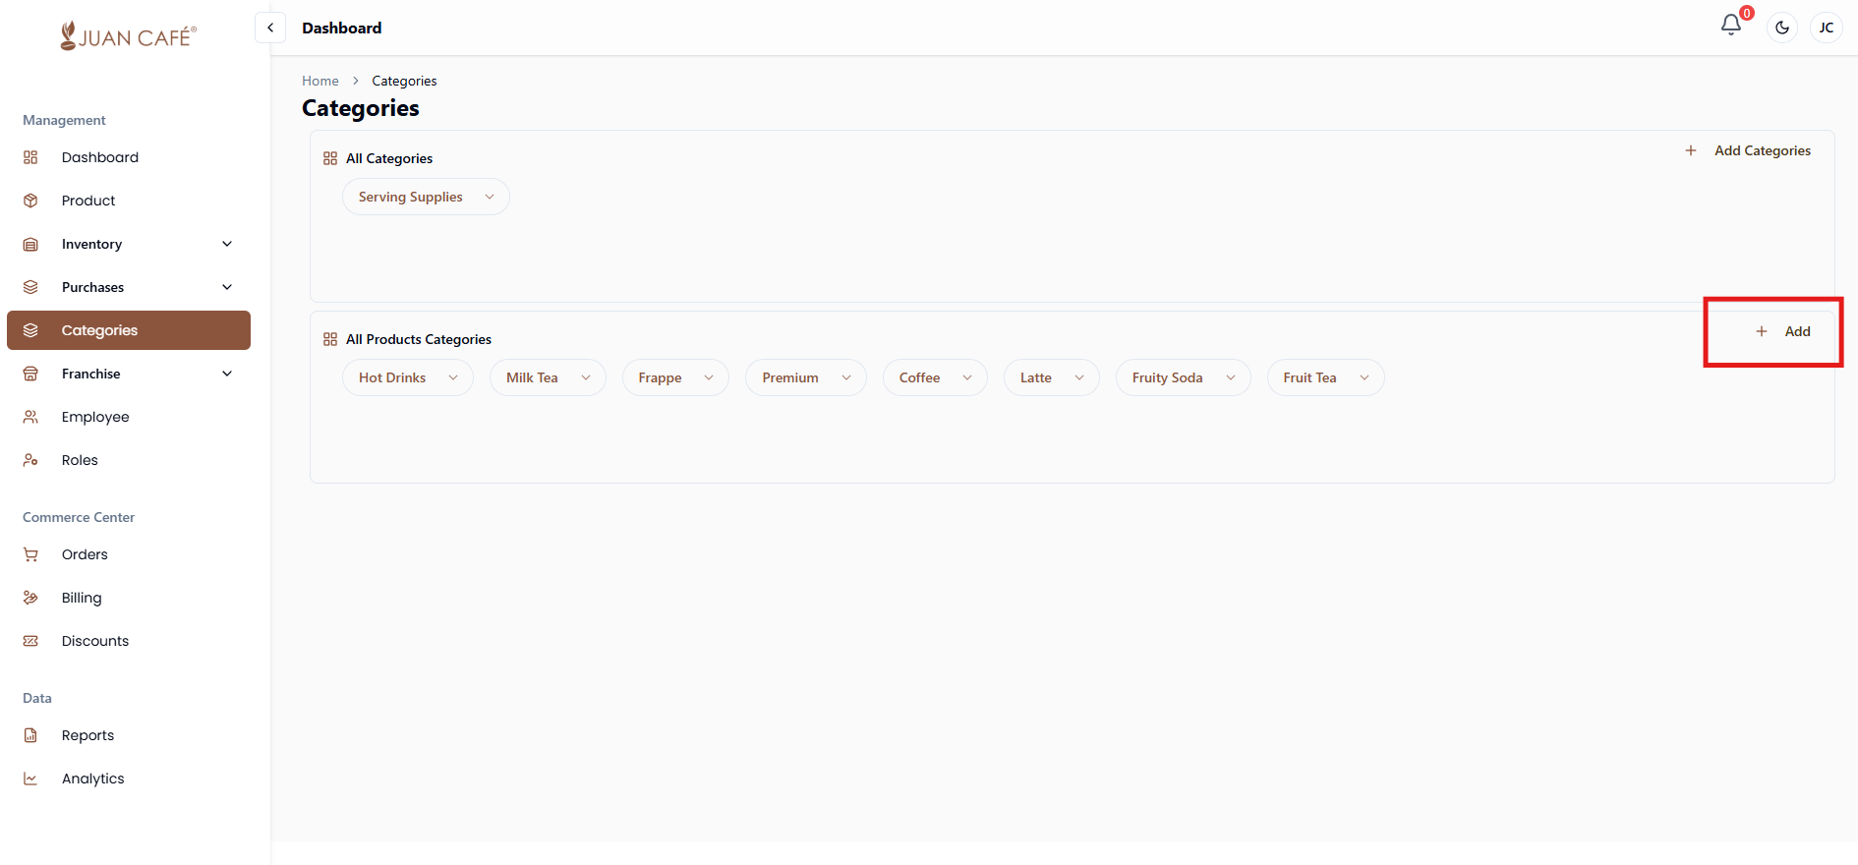
Task: Open the JC user avatar menu
Action: tap(1826, 28)
